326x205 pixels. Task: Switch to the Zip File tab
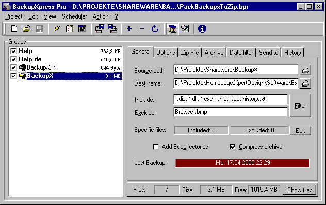[190, 53]
